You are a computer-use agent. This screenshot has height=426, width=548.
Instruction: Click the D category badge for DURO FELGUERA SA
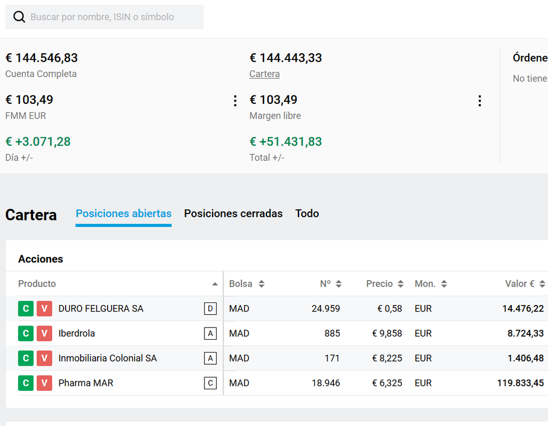[210, 309]
